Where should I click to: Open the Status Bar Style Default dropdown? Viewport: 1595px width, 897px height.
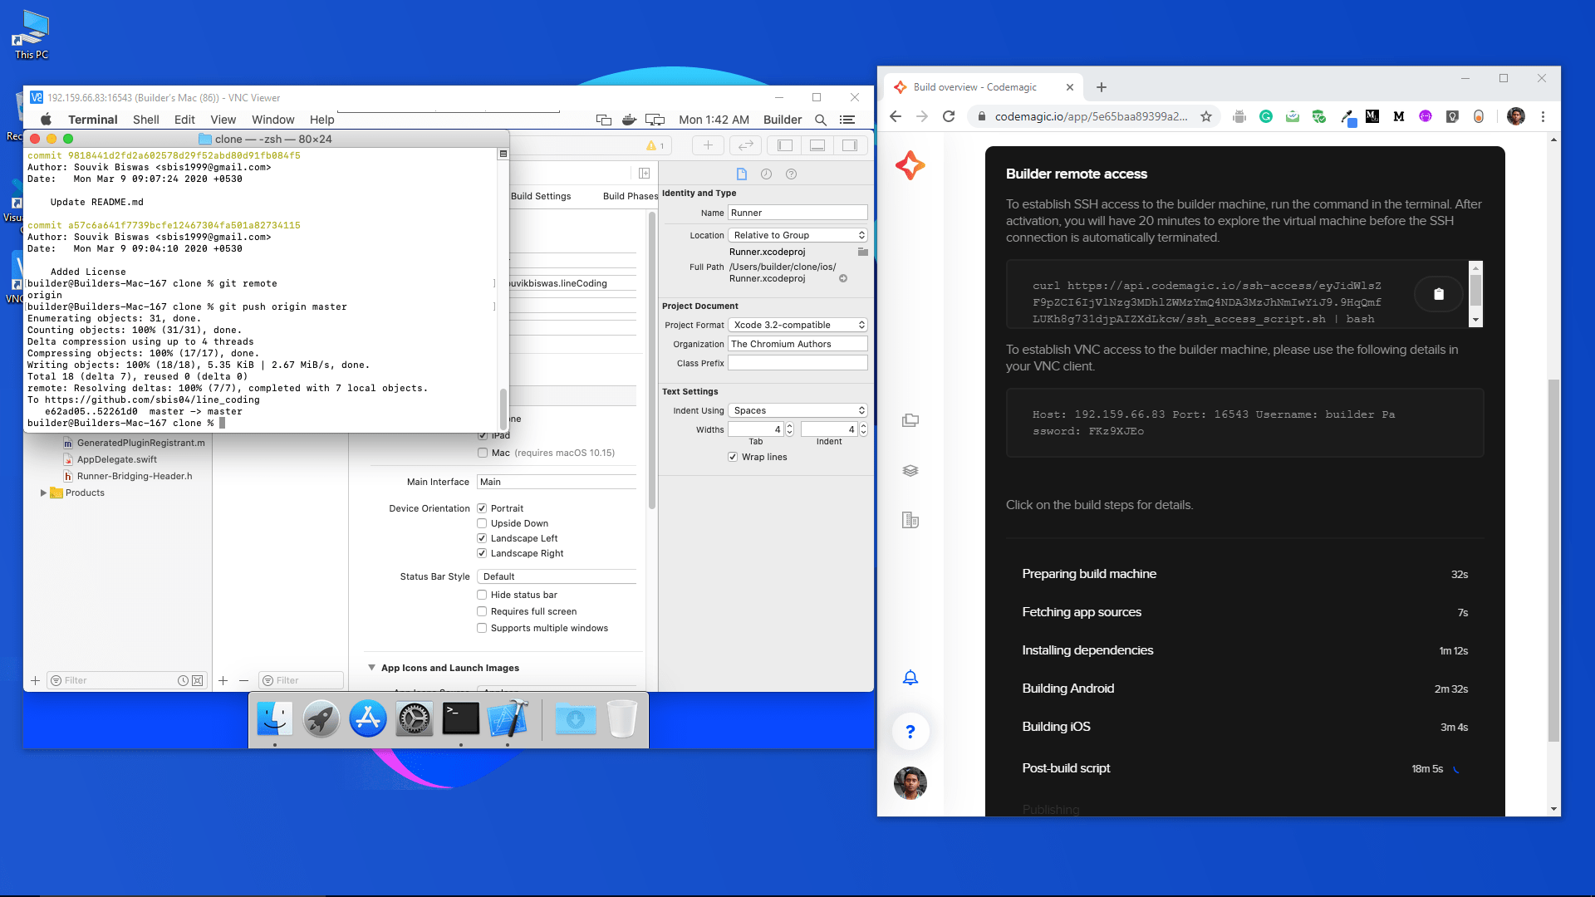(x=557, y=576)
